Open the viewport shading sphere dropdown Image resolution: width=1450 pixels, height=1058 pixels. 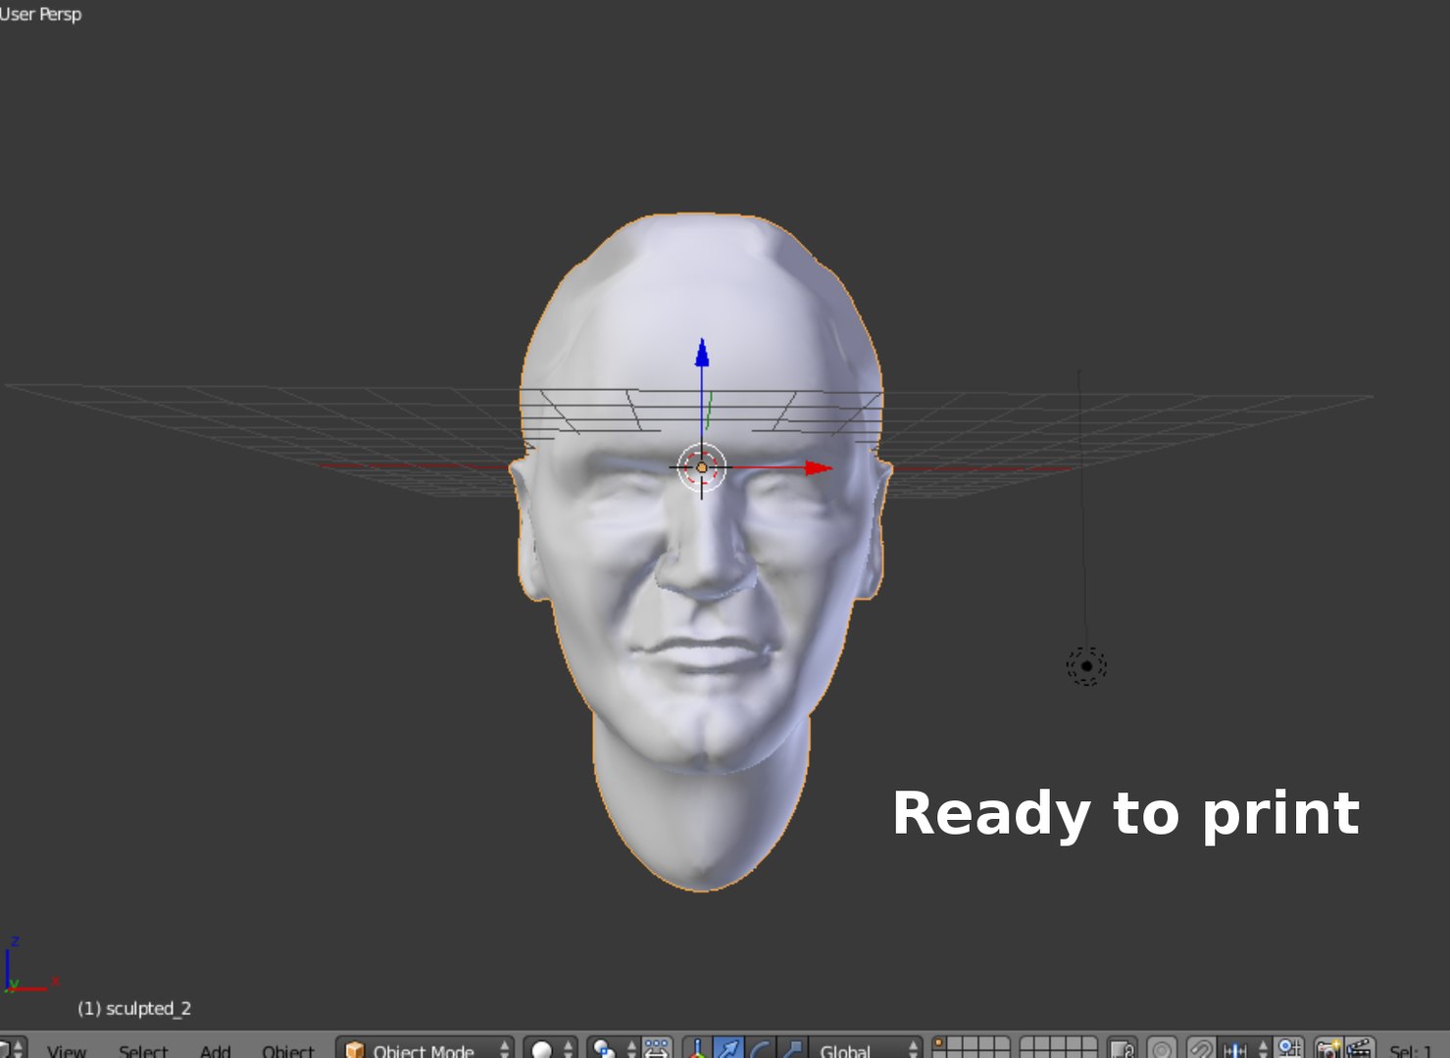tap(549, 1048)
